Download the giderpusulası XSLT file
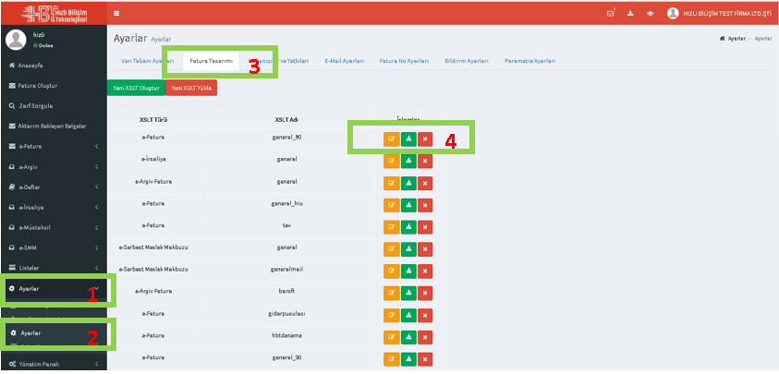The image size is (779, 374). pos(408,314)
